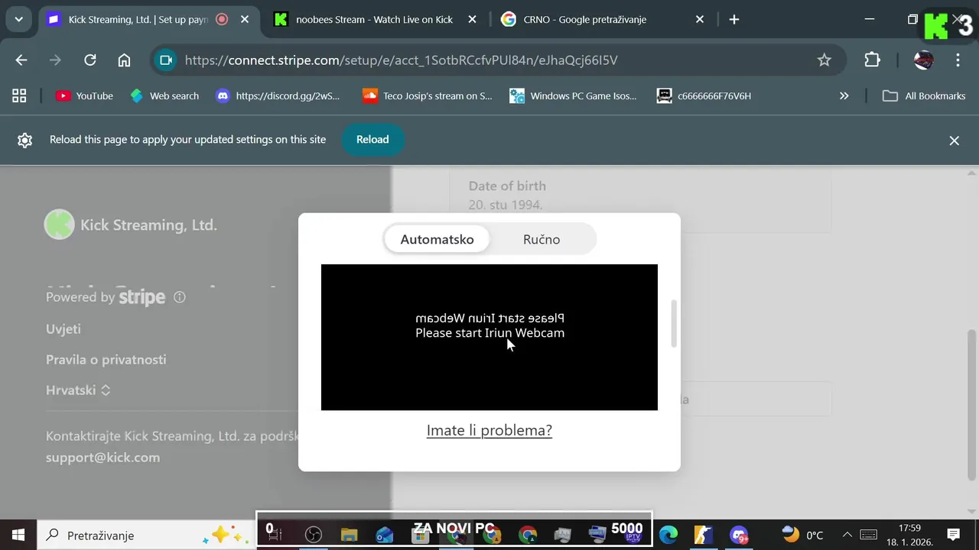The image size is (979, 550).
Task: Open the Windows Start menu
Action: point(18,535)
